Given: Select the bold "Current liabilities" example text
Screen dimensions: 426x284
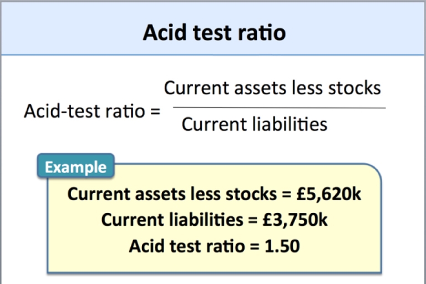Looking at the screenshot, I should coord(172,220).
